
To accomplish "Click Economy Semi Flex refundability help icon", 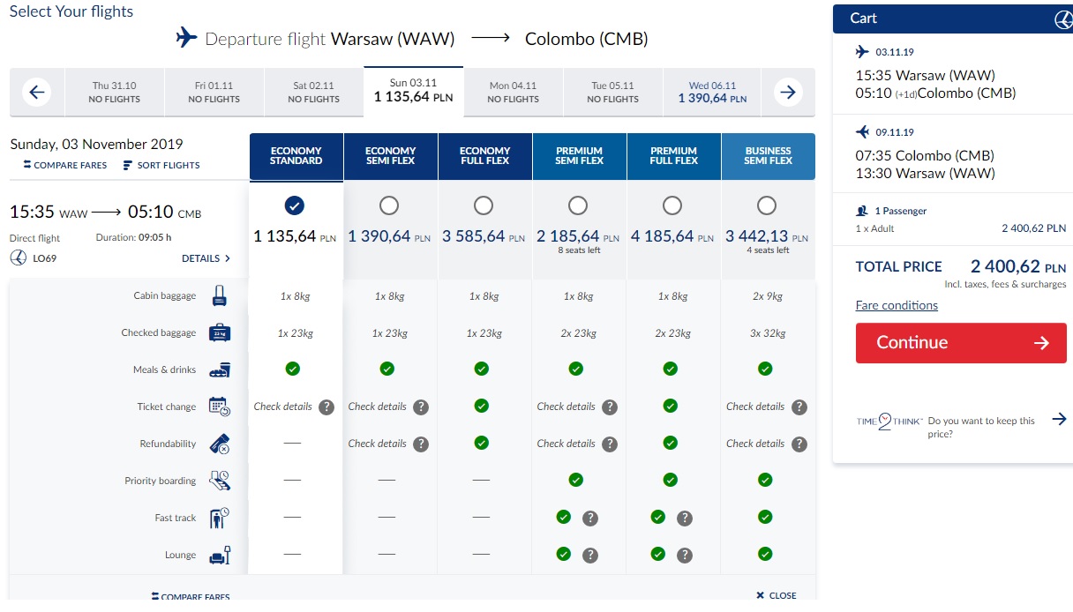I will [421, 444].
